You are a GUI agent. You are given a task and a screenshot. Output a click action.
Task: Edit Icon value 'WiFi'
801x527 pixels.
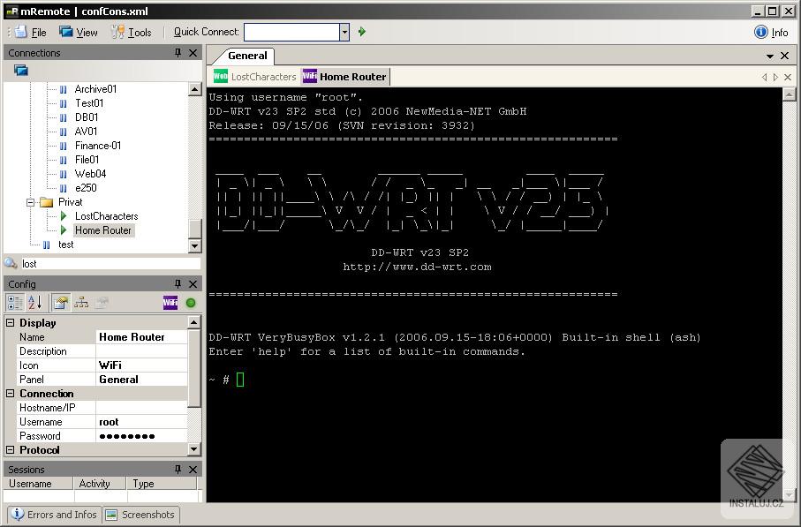click(x=141, y=365)
